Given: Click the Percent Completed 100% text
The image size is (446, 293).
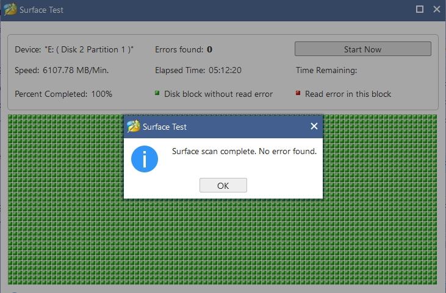Looking at the screenshot, I should (63, 94).
